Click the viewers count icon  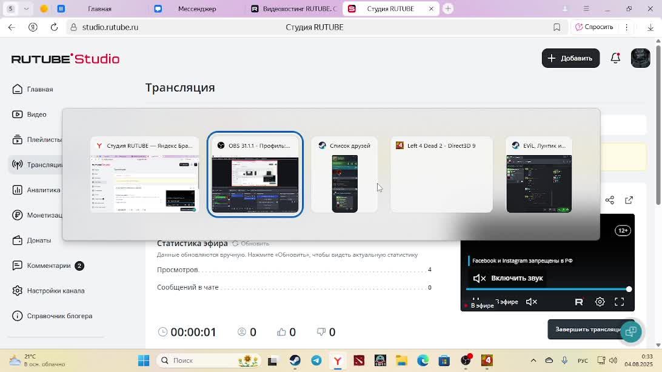click(242, 332)
